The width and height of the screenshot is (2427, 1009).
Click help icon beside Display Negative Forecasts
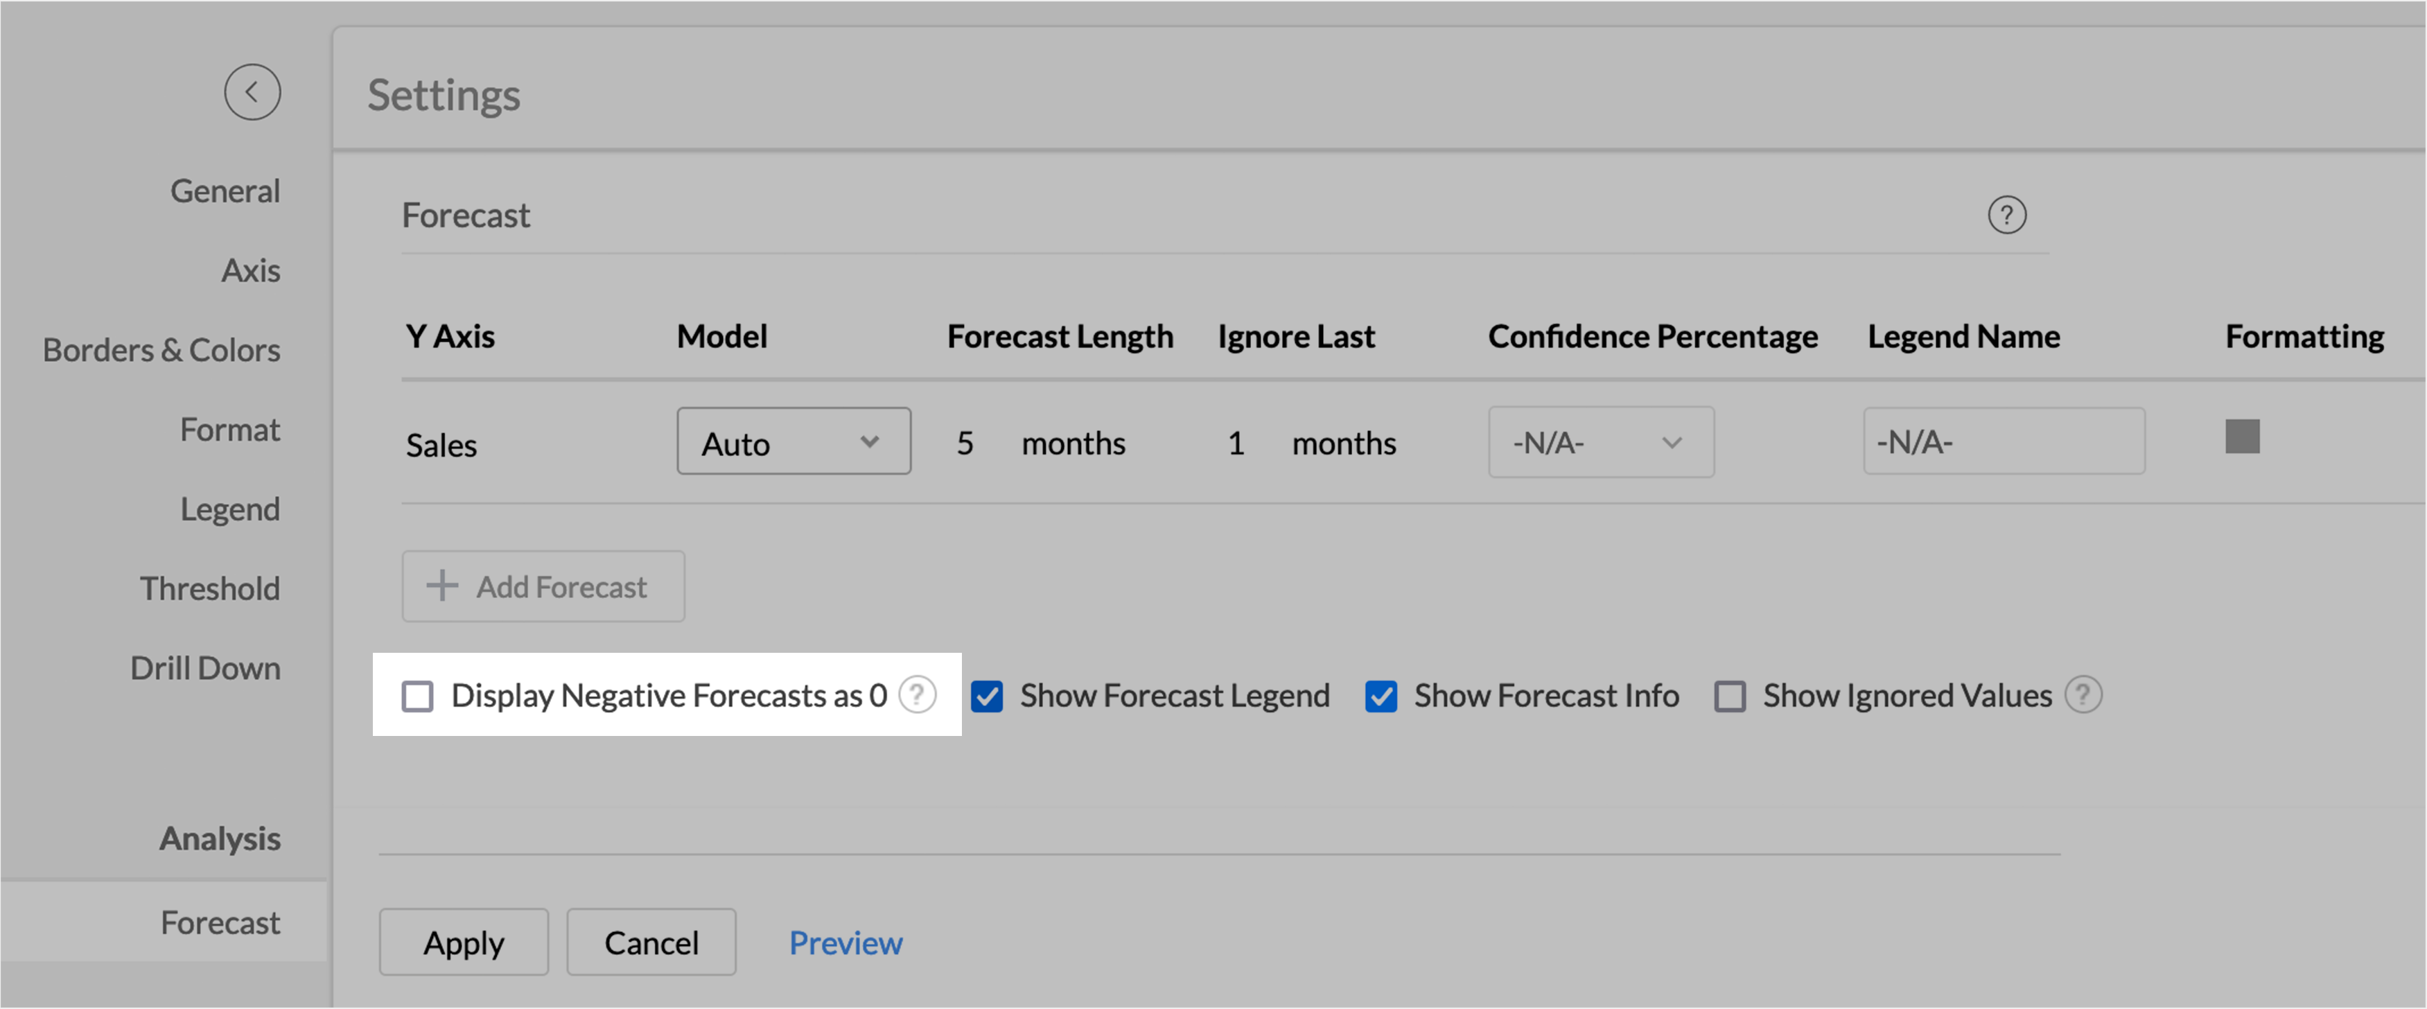pyautogui.click(x=917, y=695)
